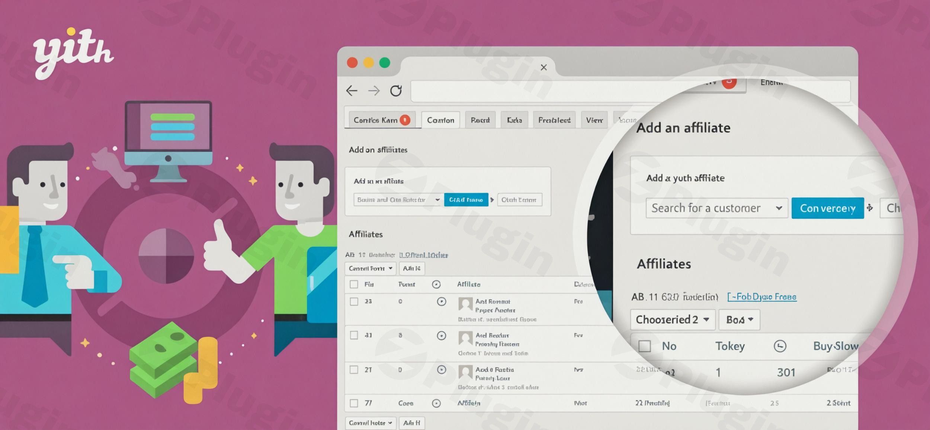
Task: Expand the 'Bod' dropdown
Action: coord(739,320)
